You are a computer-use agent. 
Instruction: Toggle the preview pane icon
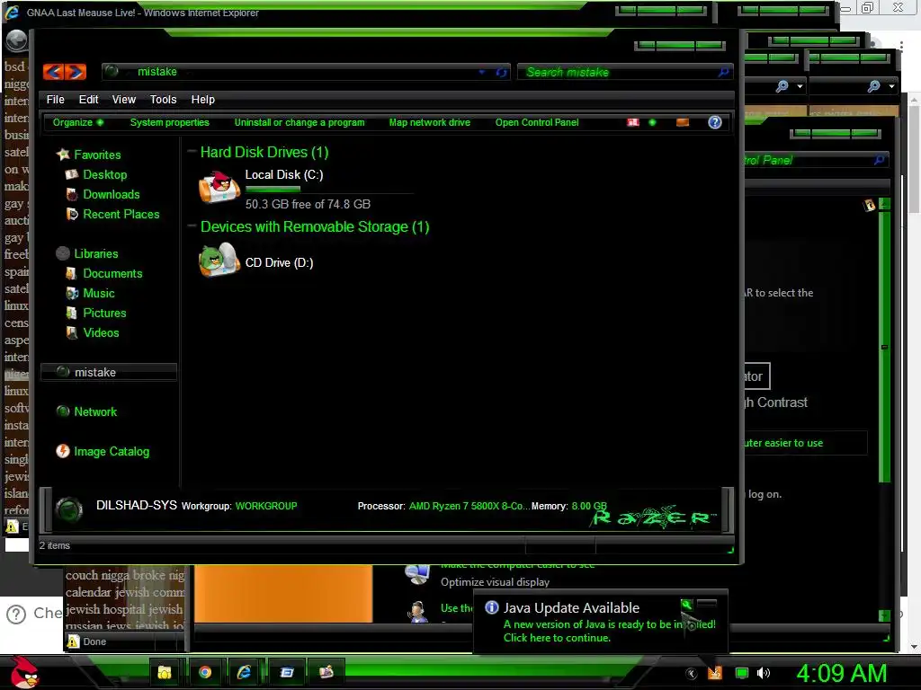(x=683, y=122)
